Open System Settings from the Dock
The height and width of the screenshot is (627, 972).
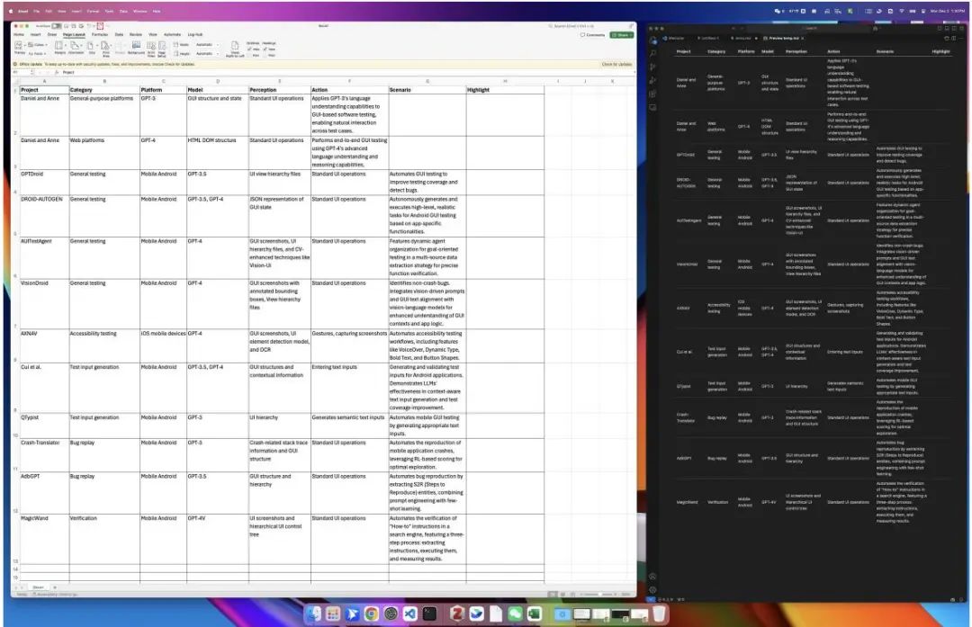(391, 614)
